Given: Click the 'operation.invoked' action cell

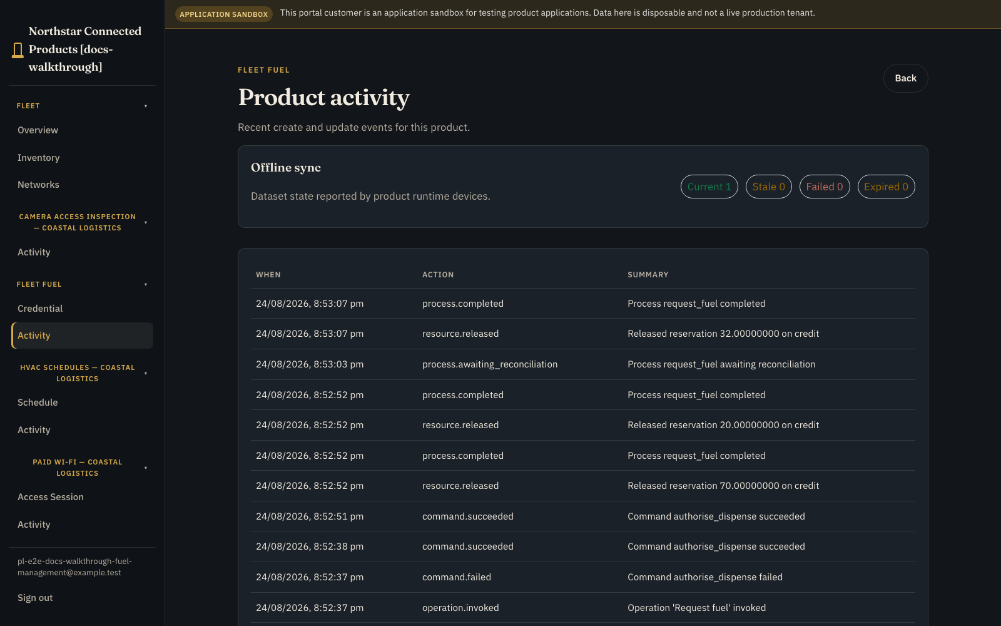Looking at the screenshot, I should 460,608.
